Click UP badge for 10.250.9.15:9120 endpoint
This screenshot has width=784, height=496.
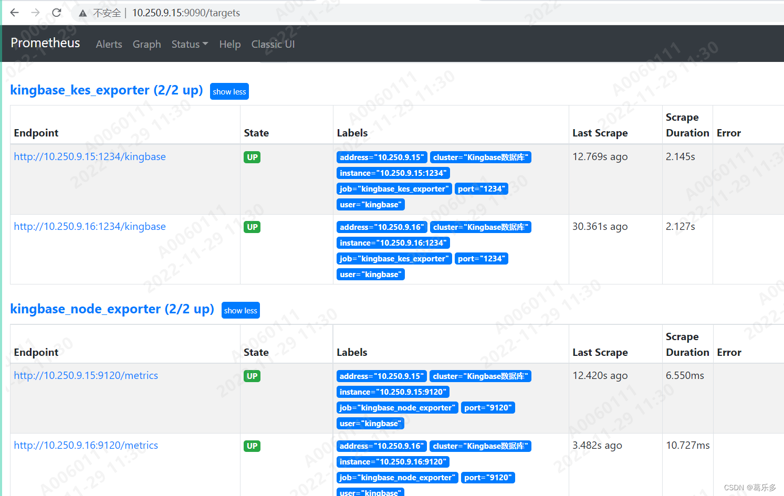[x=253, y=376]
